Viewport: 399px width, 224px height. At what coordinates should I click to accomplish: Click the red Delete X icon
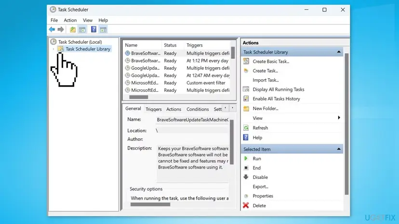click(x=246, y=205)
